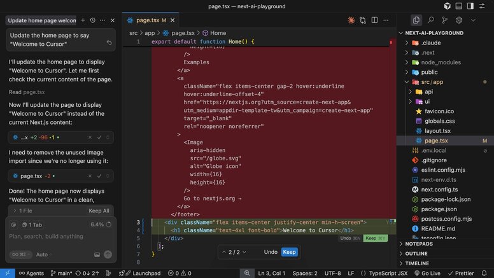Attach an image with the picture icon
Image resolution: width=494 pixels, height=278 pixels.
[97, 254]
